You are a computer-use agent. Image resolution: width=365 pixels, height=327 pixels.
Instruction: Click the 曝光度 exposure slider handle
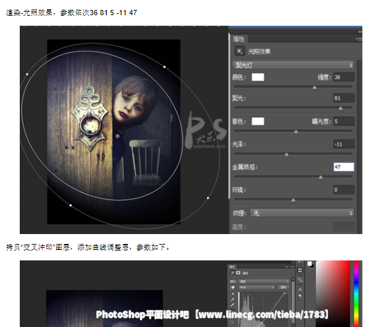[x=296, y=132]
